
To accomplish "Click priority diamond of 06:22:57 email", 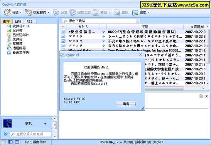I will coord(103,32).
